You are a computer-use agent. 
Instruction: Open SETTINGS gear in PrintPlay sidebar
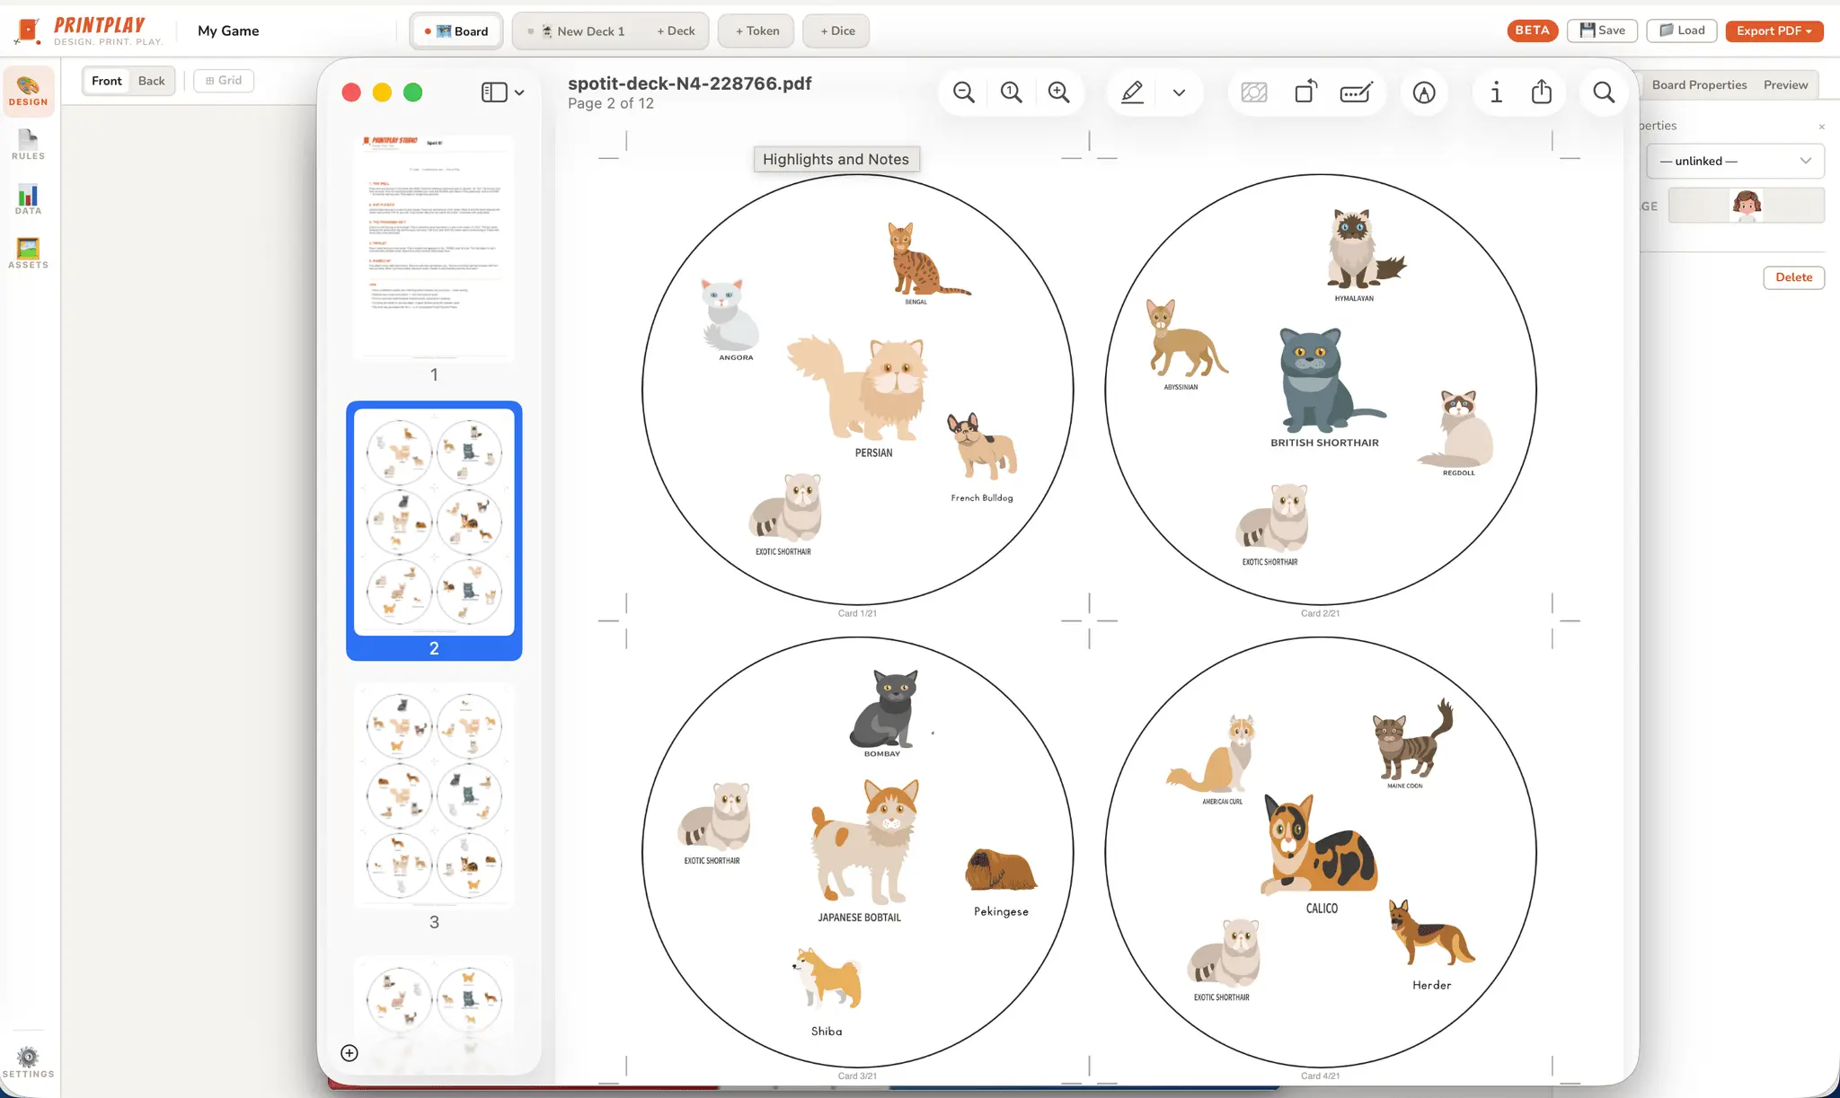pos(29,1062)
